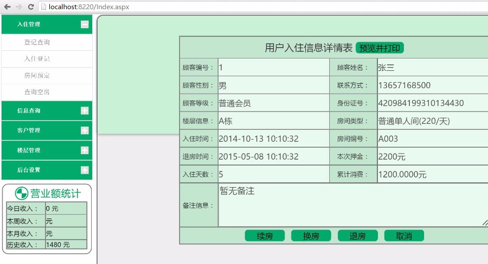Image resolution: width=488 pixels, height=264 pixels.
Task: Open the 登记查询 menu item
Action: pos(37,42)
